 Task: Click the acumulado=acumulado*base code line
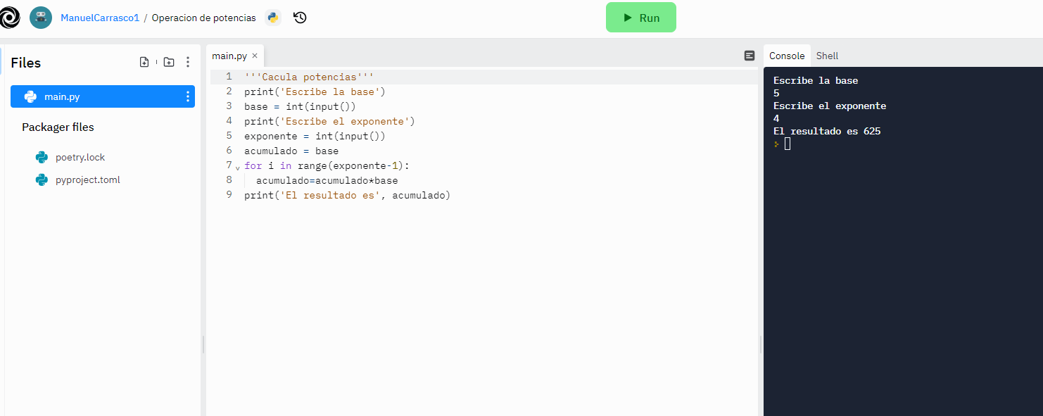click(327, 180)
